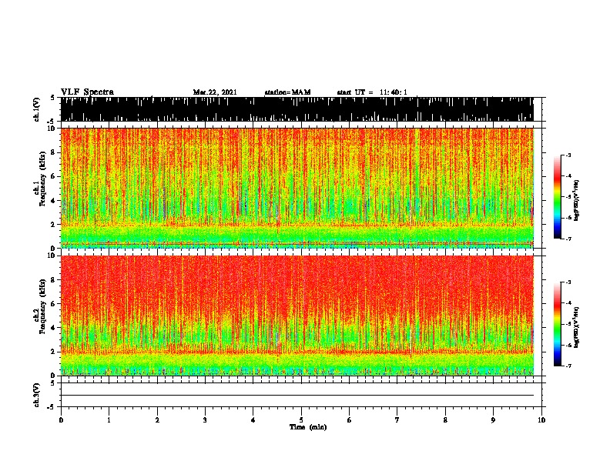Click the ch.1 spectrogram plot area
610x471 pixels.
[297, 188]
